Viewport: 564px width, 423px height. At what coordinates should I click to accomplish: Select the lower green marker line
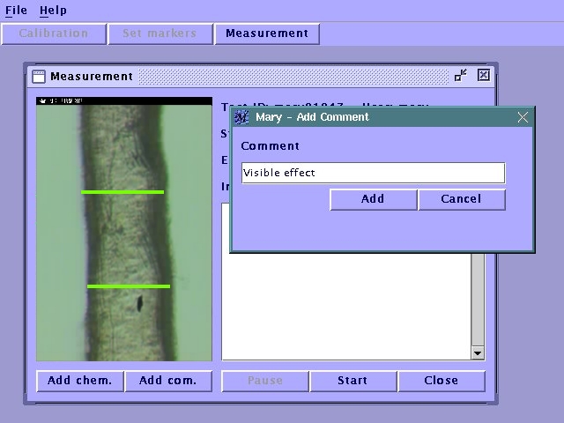[x=129, y=286]
